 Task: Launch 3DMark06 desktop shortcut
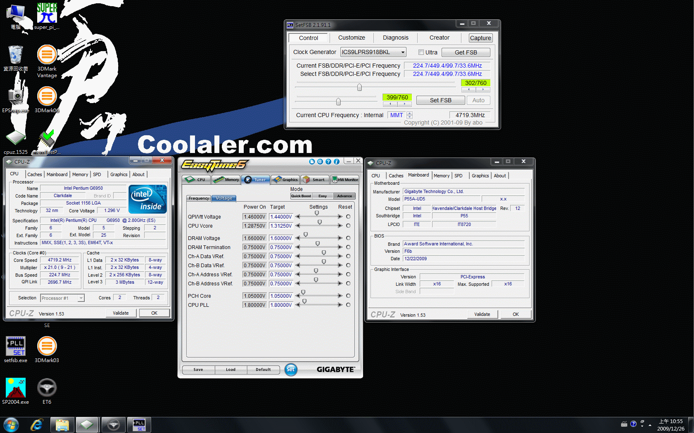pyautogui.click(x=47, y=99)
